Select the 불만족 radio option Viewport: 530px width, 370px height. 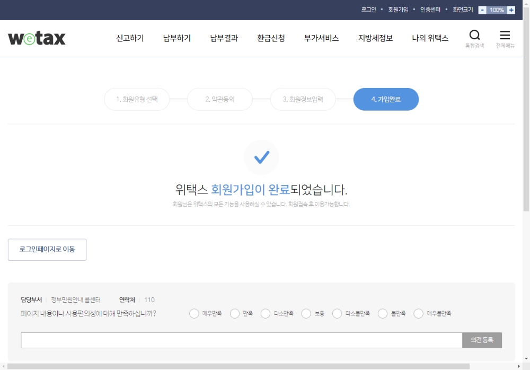click(x=383, y=313)
